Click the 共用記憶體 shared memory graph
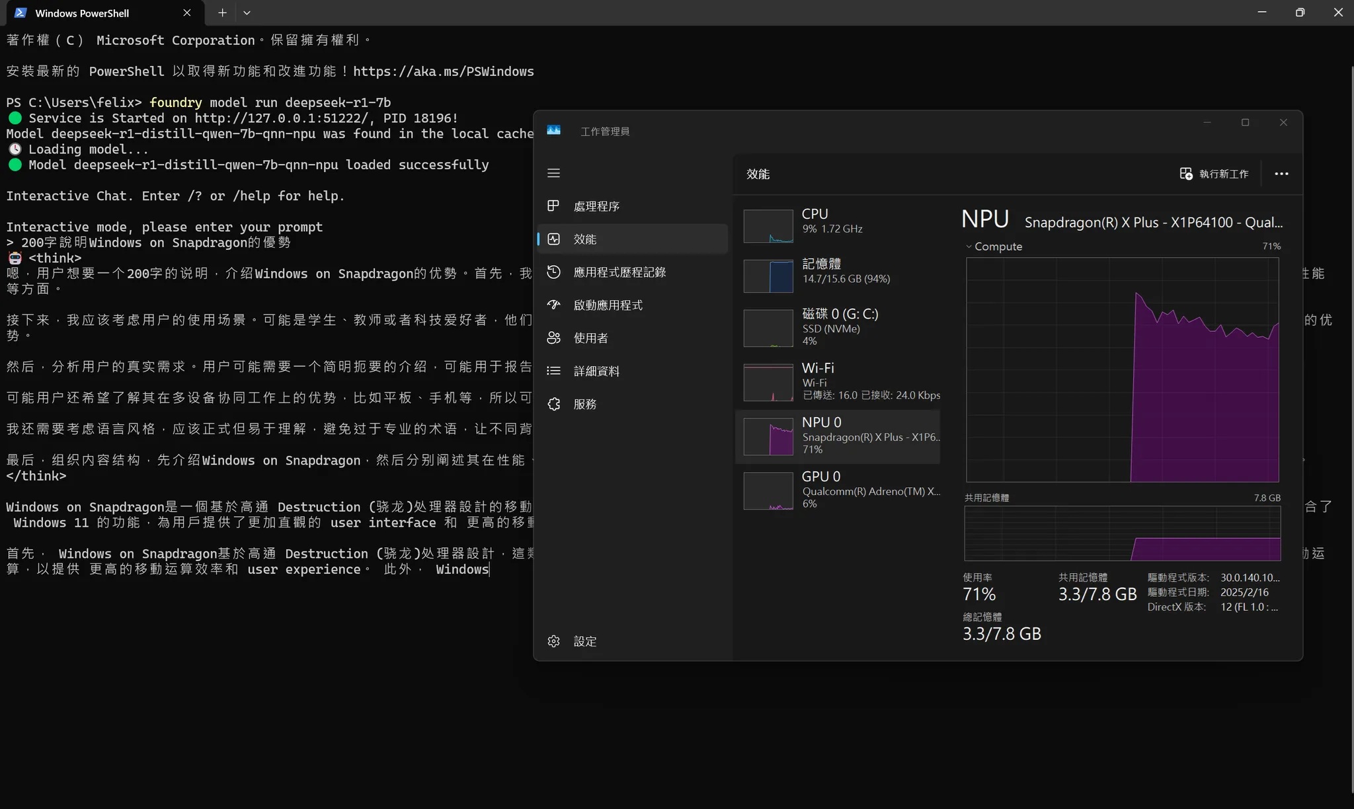1354x809 pixels. 1122,533
